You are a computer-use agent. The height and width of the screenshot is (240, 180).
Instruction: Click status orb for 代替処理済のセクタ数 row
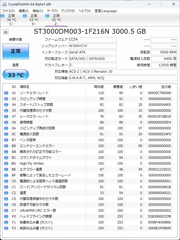click(x=6, y=110)
